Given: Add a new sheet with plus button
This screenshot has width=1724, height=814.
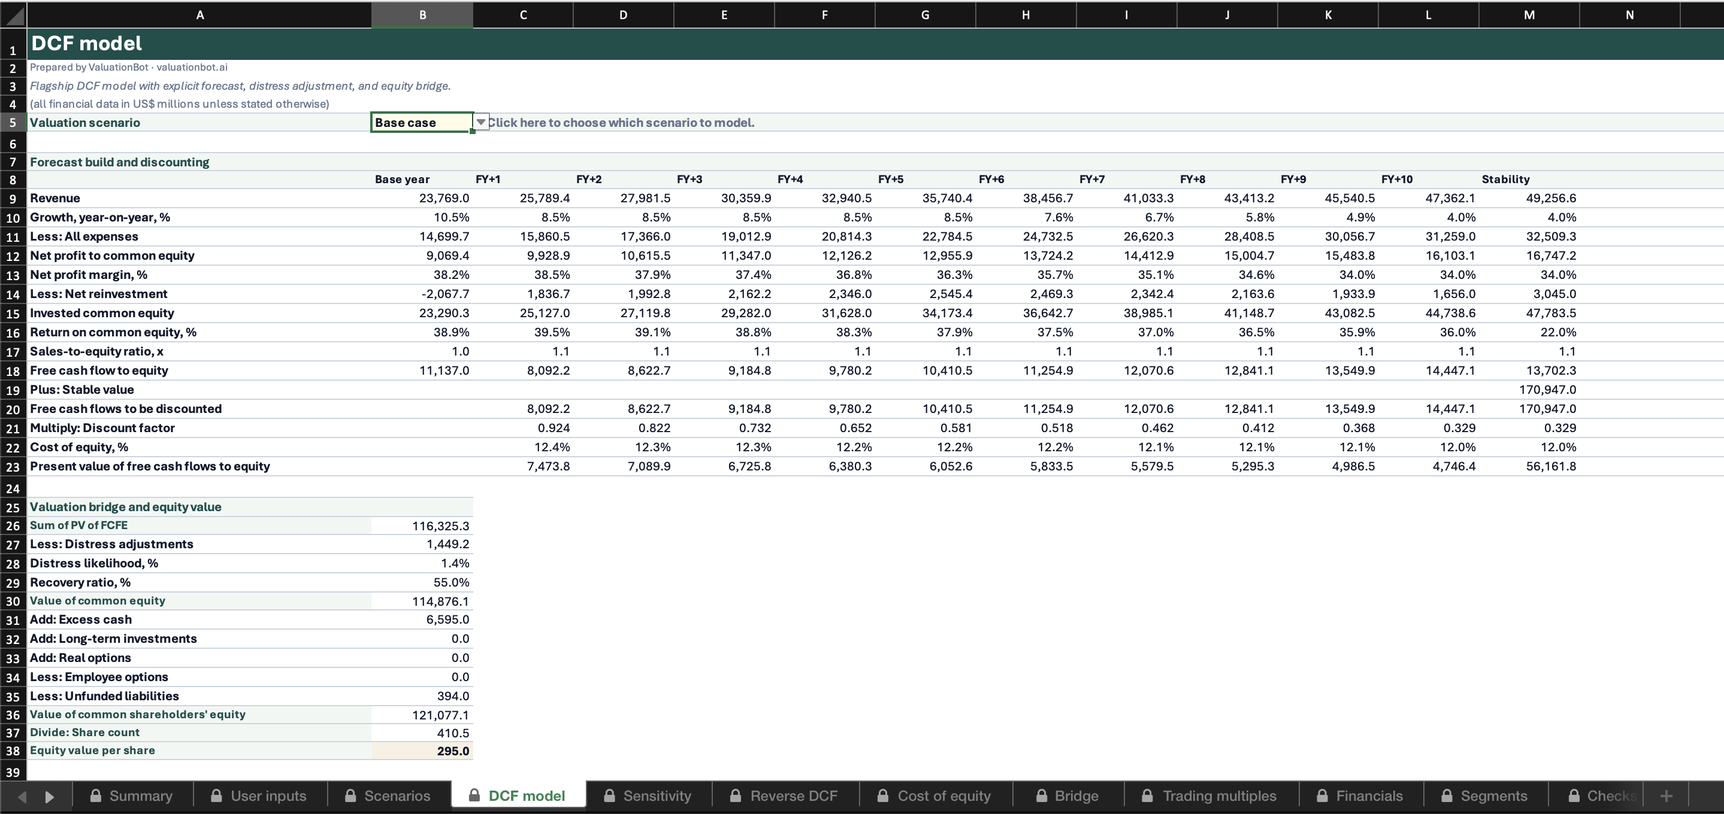Looking at the screenshot, I should click(x=1666, y=796).
